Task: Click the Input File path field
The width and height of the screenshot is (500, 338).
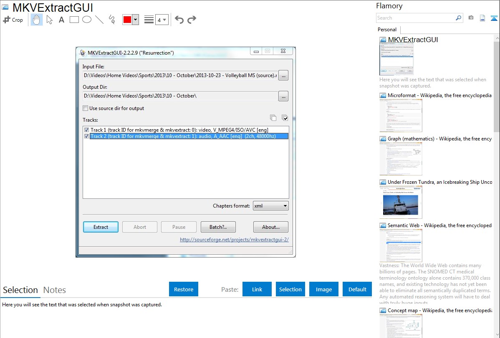Action: tap(180, 75)
